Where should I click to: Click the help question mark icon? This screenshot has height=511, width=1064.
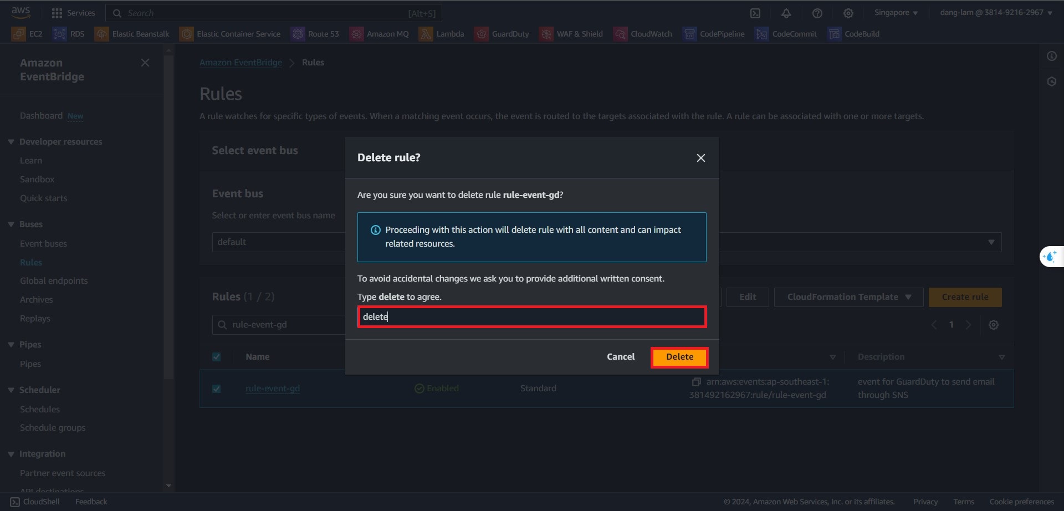pyautogui.click(x=817, y=13)
